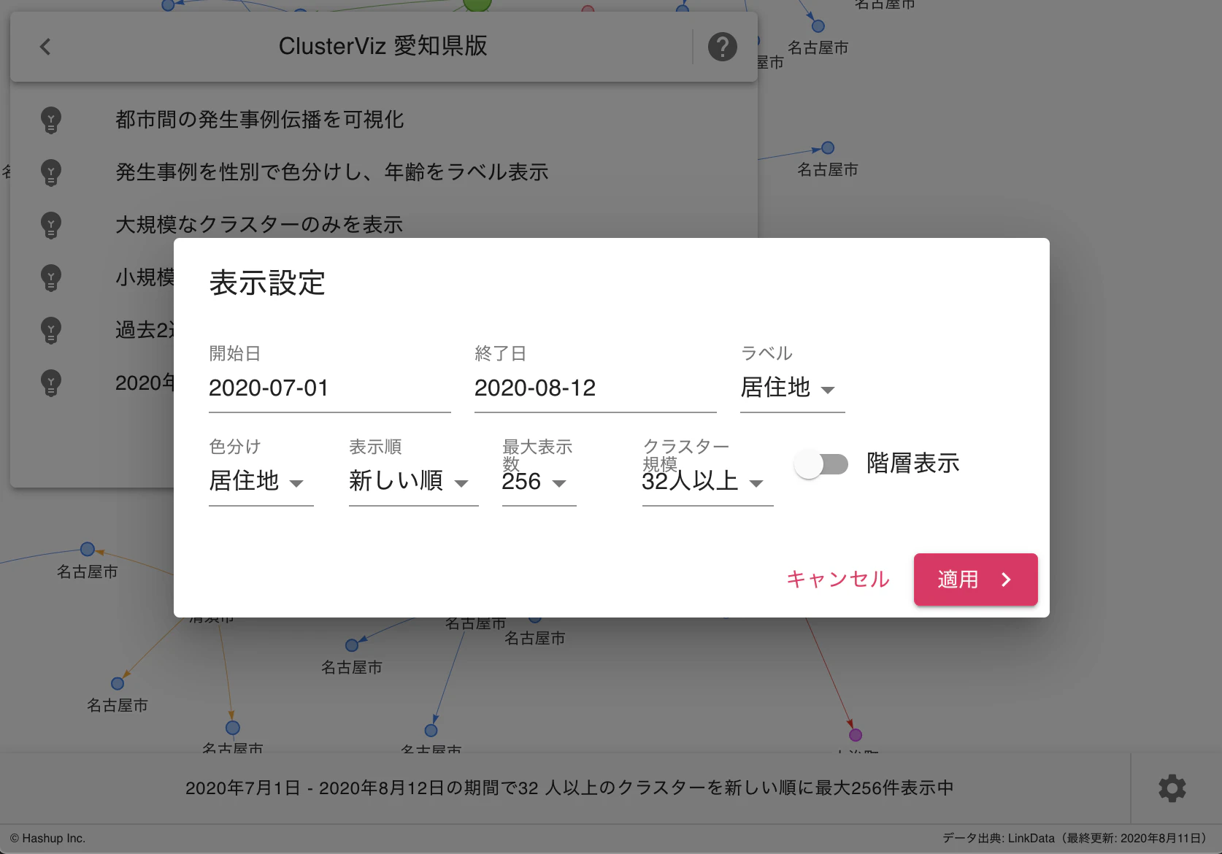
Task: Click the キャンセル button
Action: pos(838,580)
